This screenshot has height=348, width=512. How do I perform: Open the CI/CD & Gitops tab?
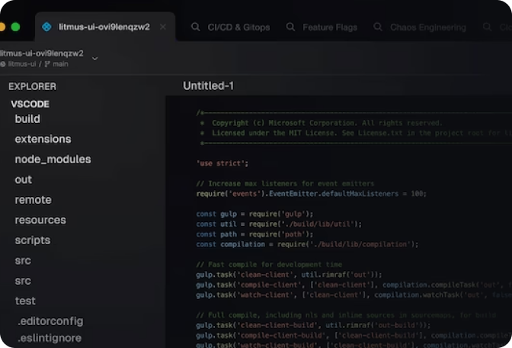(x=238, y=27)
